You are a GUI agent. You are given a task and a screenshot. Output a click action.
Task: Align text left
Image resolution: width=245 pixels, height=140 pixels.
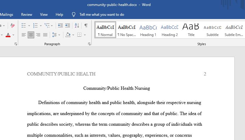tap(24, 35)
